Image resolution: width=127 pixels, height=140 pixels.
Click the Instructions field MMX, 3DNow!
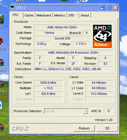[73, 69]
